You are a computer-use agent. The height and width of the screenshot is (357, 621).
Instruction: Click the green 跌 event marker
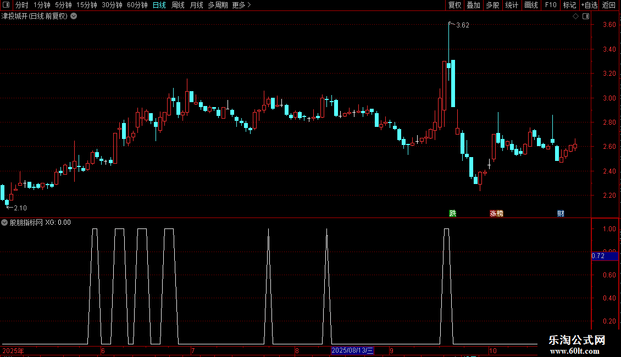[x=453, y=213]
